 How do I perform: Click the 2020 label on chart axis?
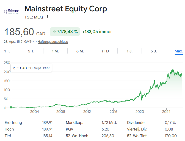tap(140, 112)
